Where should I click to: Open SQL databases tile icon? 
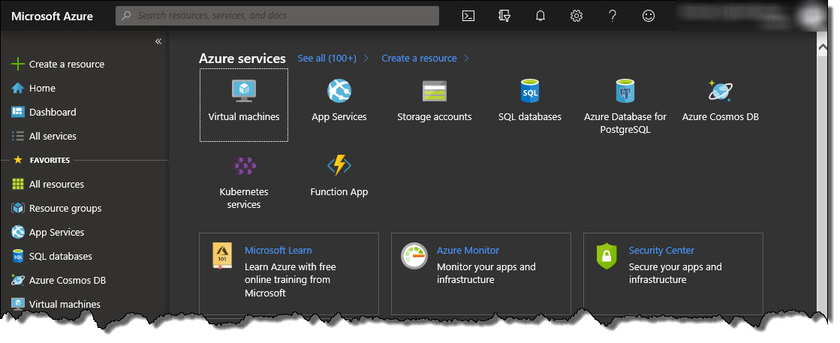(x=529, y=91)
